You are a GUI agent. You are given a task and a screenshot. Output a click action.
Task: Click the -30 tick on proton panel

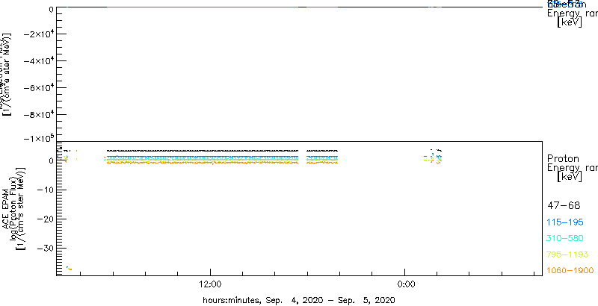(x=45, y=248)
